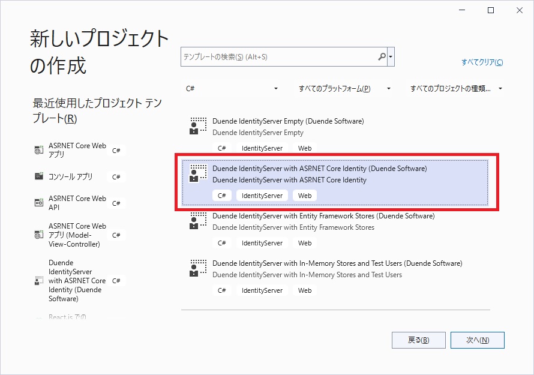This screenshot has height=375, width=534.
Task: Choose recent template ASP.NET Core Web アプリ
Action: (77, 150)
